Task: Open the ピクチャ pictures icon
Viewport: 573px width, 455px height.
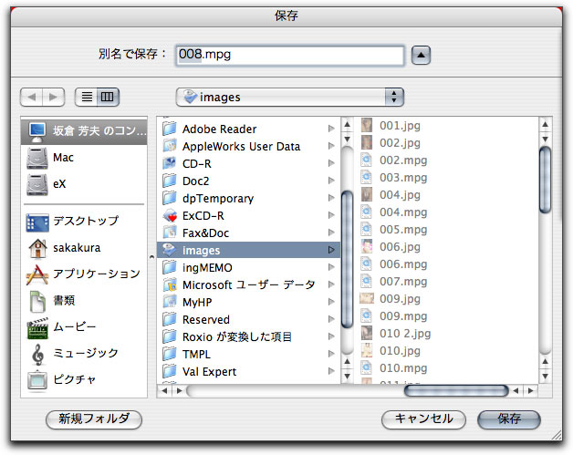Action: [x=37, y=380]
